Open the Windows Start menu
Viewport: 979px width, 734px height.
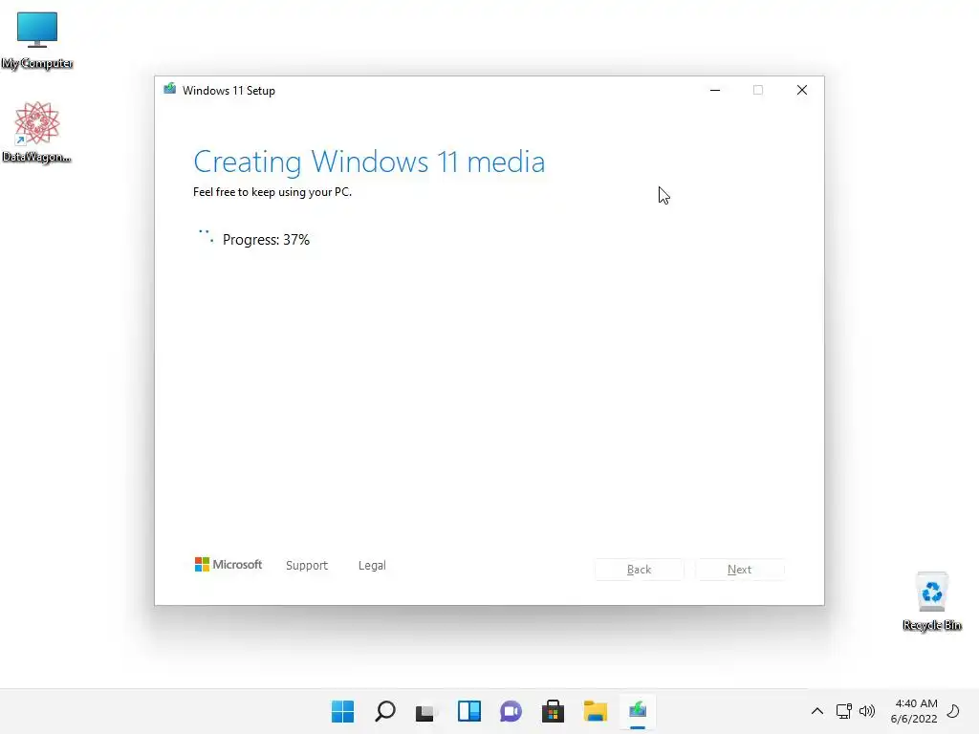(343, 711)
